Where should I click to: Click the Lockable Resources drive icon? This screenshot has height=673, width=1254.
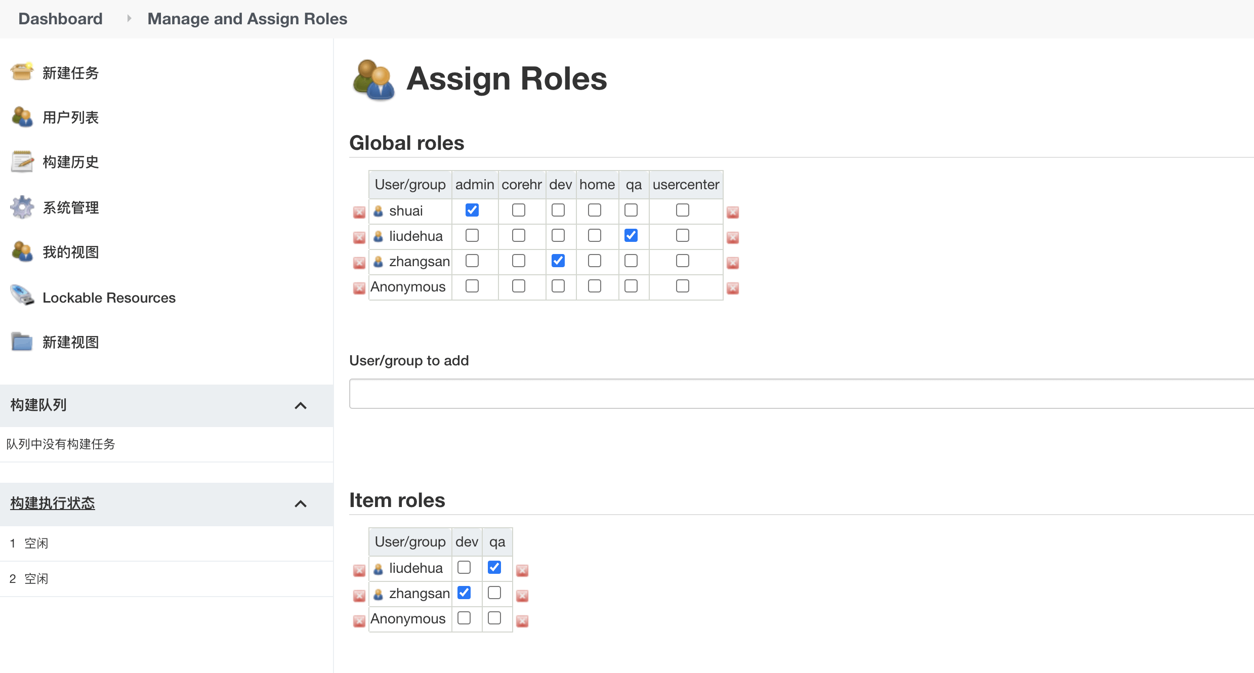[22, 296]
